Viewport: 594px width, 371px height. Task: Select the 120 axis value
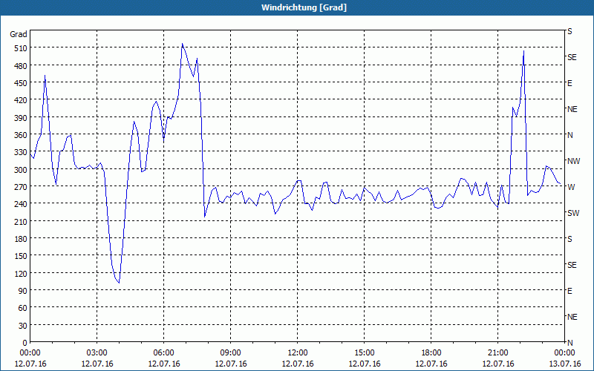[x=21, y=273]
